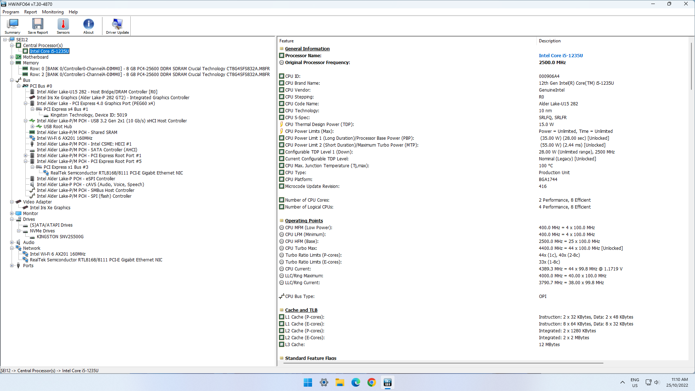Expand the Ports tree node
This screenshot has height=391, width=695.
(x=12, y=266)
